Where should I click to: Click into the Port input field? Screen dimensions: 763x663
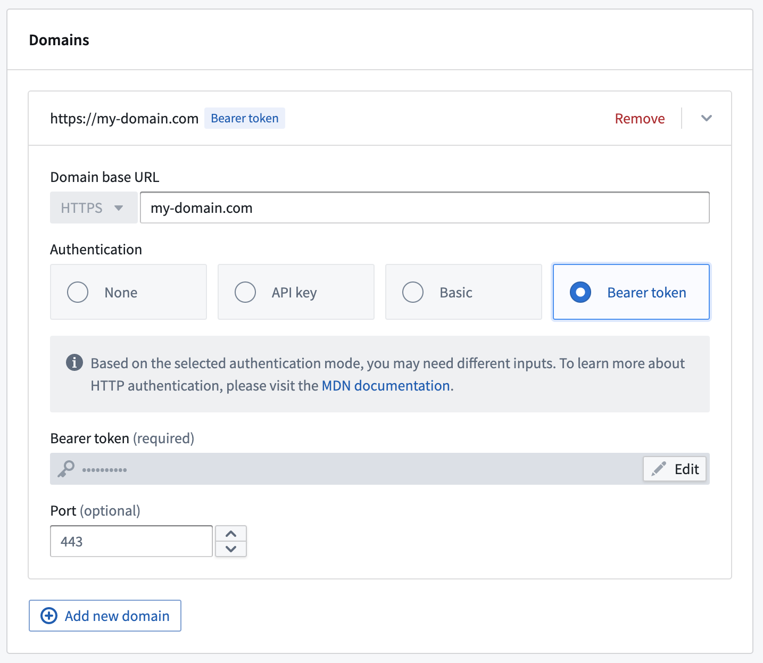[131, 541]
